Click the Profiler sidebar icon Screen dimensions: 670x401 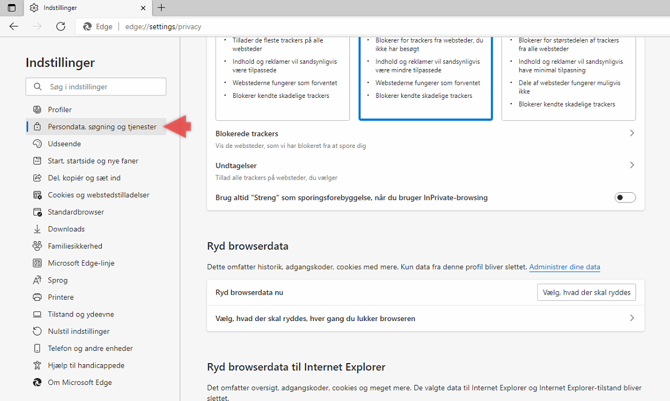tap(37, 109)
